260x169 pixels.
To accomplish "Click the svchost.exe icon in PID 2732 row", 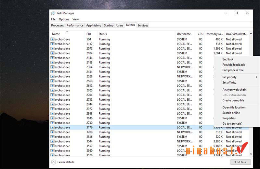I will [x=52, y=100].
